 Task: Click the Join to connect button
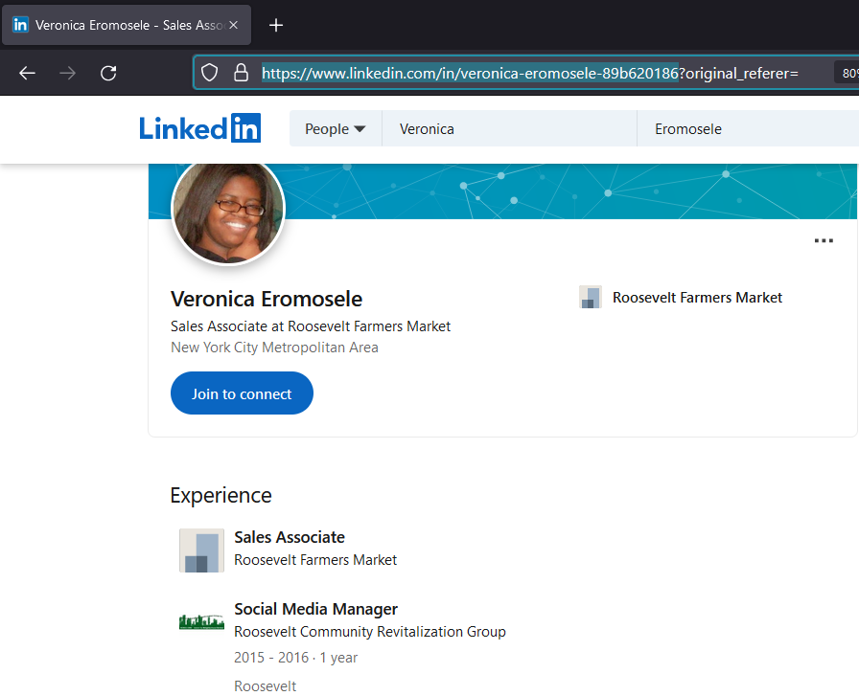tap(242, 393)
